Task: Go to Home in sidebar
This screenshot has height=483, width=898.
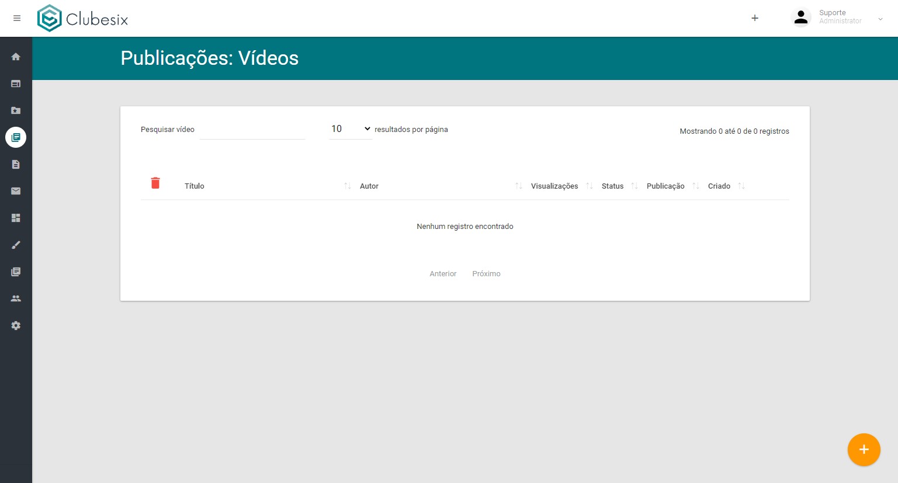Action: click(16, 57)
